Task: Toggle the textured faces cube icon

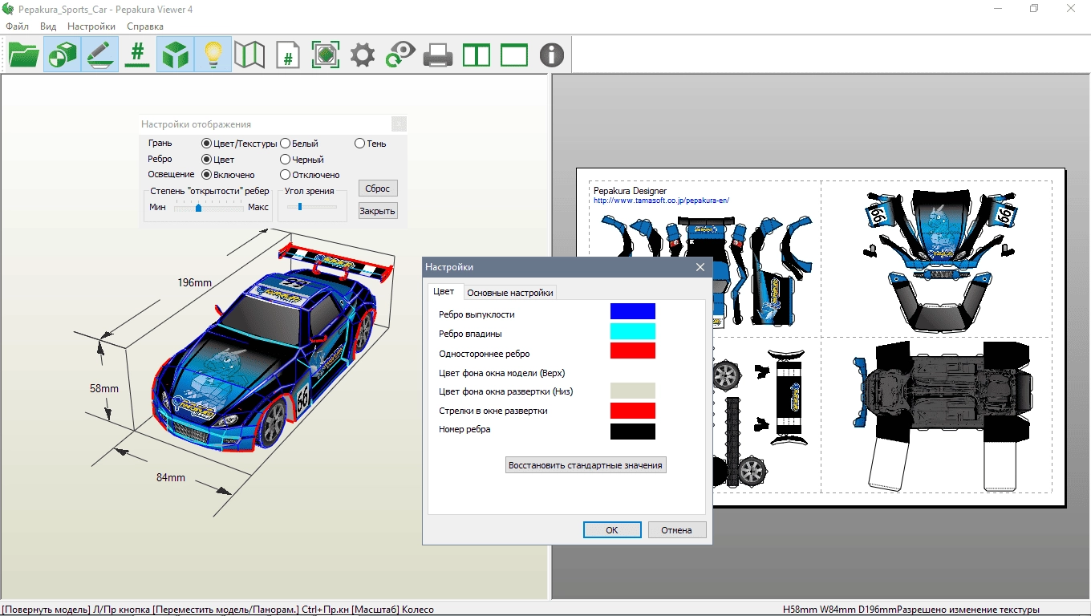Action: coord(62,55)
